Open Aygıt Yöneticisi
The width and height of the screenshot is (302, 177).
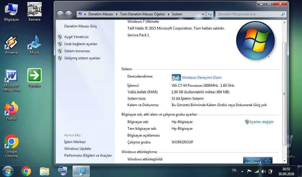76,37
